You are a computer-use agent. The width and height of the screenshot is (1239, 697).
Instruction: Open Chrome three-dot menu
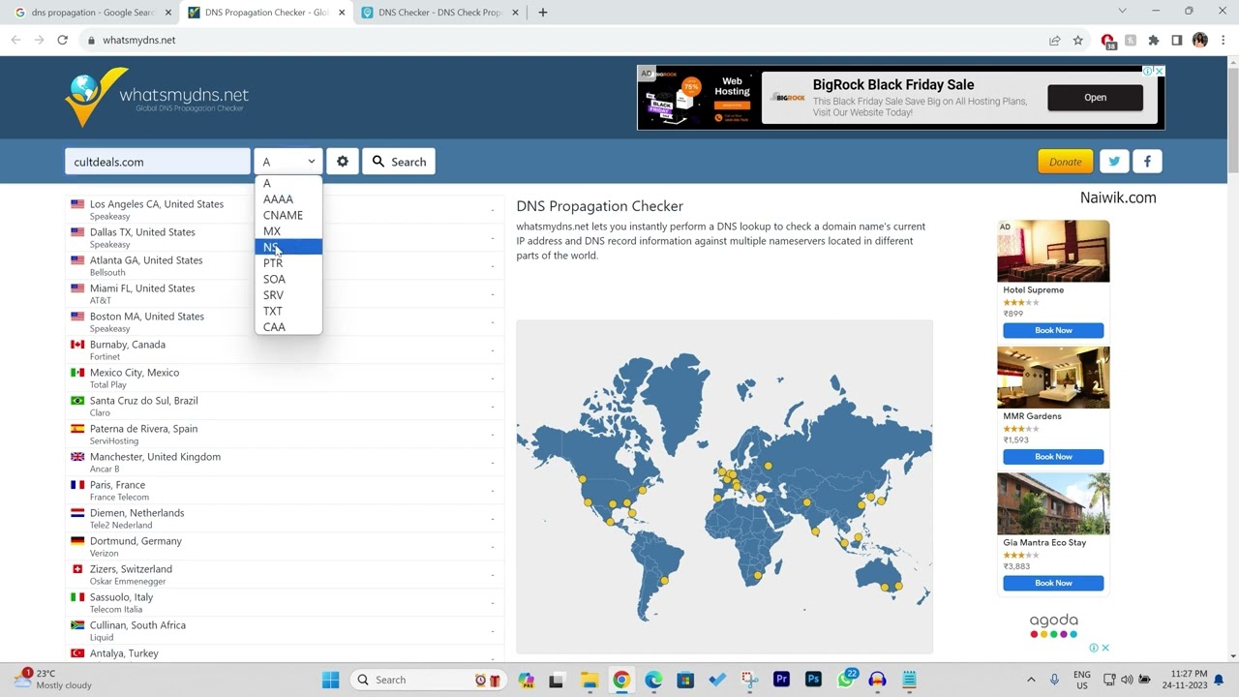pos(1224,40)
